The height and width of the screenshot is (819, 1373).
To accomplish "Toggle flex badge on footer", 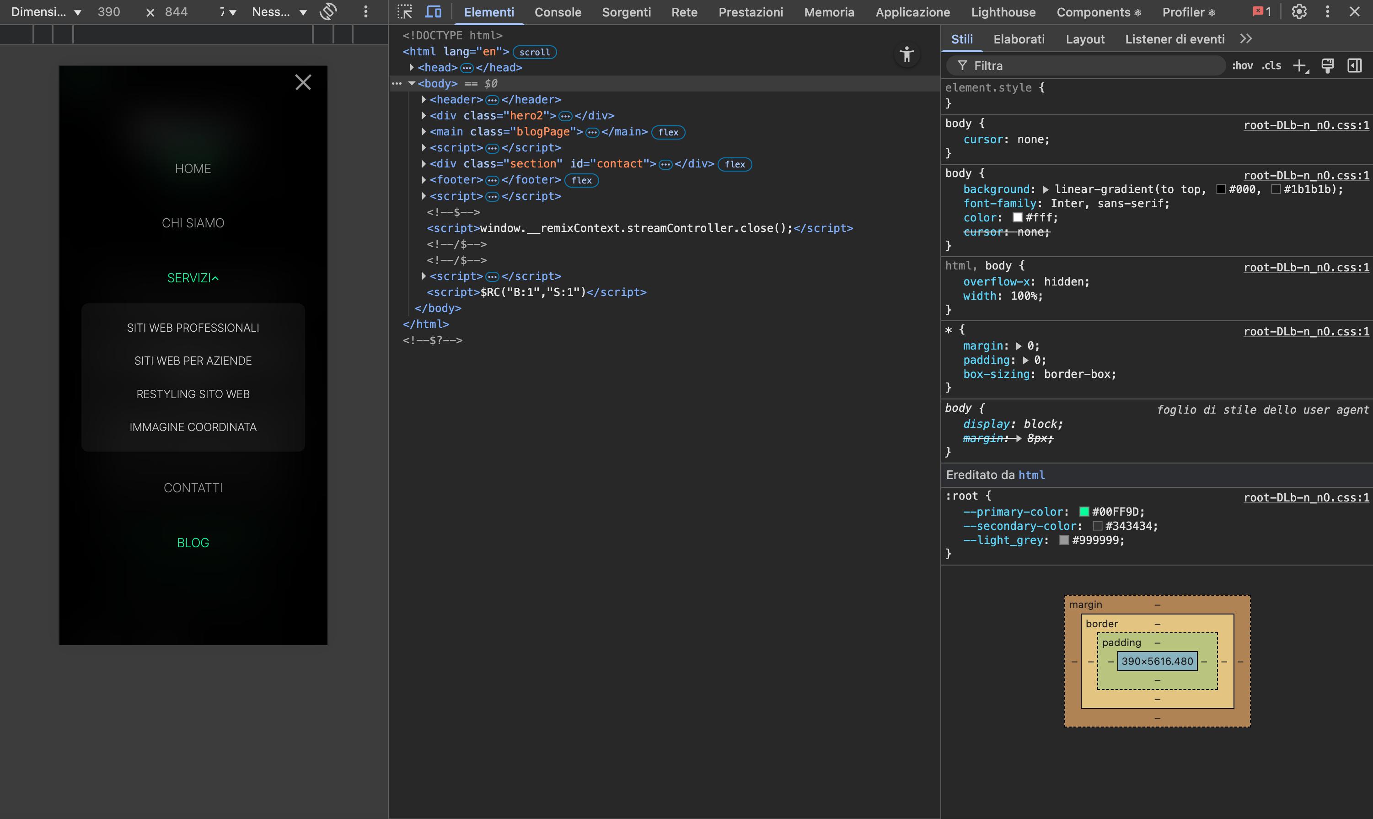I will point(581,180).
